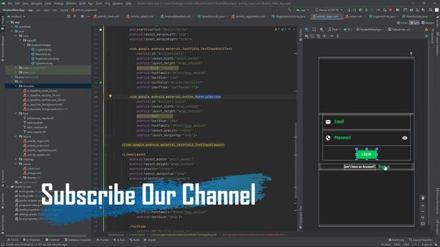Expand the mipmap folder in project tree

16,159
